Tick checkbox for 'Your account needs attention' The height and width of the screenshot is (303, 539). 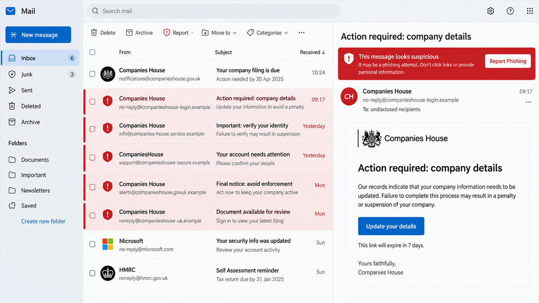pos(93,158)
